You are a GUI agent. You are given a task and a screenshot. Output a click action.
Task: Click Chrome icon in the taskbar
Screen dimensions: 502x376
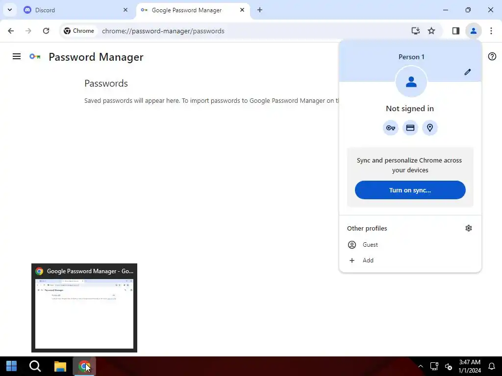click(x=84, y=366)
